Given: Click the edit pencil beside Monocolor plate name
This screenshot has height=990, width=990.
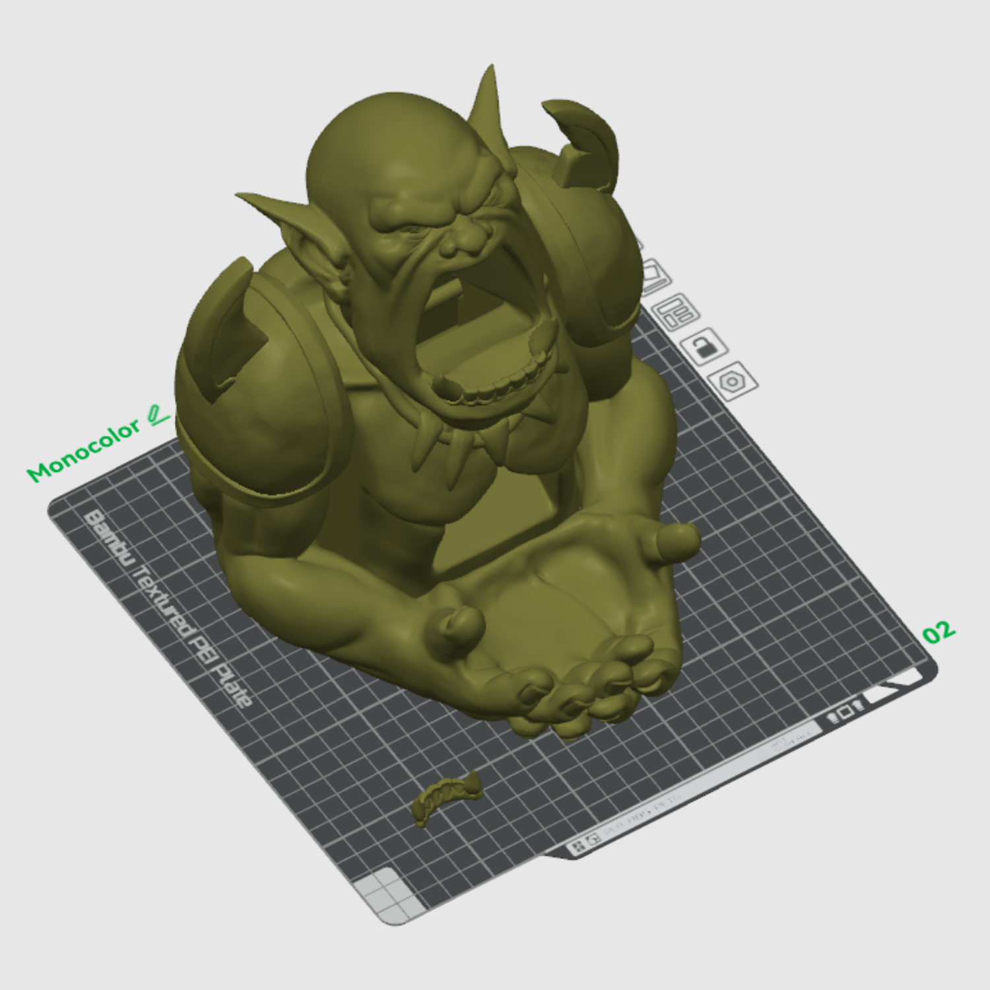Looking at the screenshot, I should point(158,415).
